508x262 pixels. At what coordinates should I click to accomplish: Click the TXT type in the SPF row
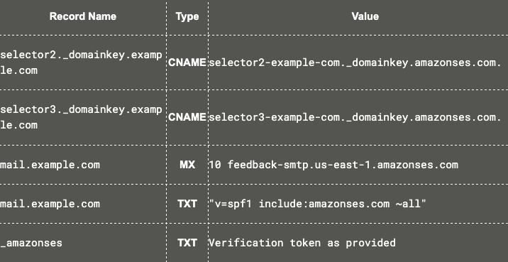pos(187,204)
